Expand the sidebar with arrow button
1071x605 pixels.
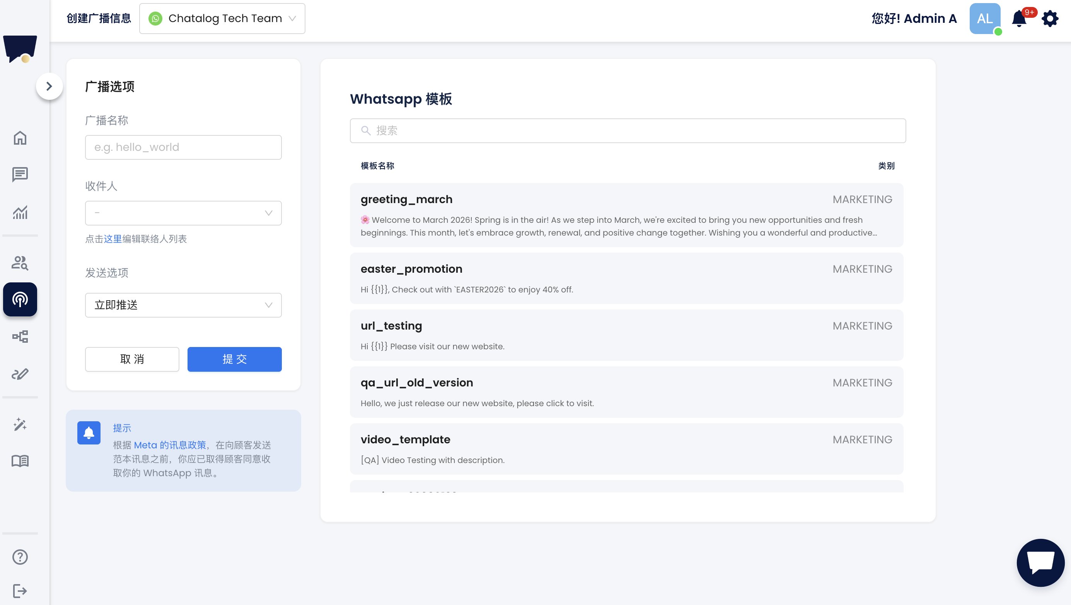coord(49,86)
